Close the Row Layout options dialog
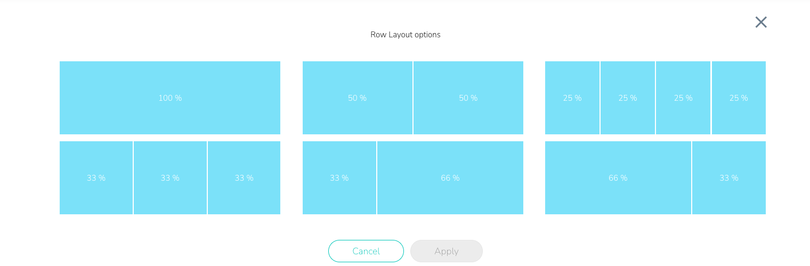The height and width of the screenshot is (266, 810). (x=760, y=22)
